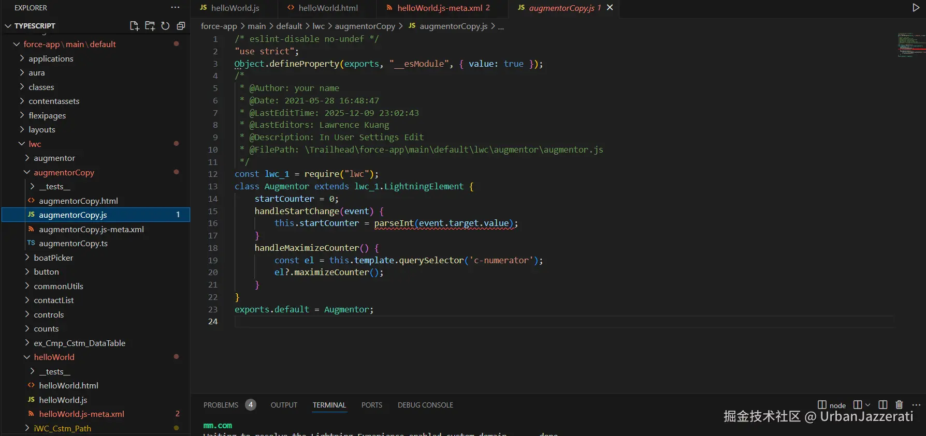This screenshot has width=926, height=436.
Task: Create a new file in Explorer
Action: tap(134, 26)
